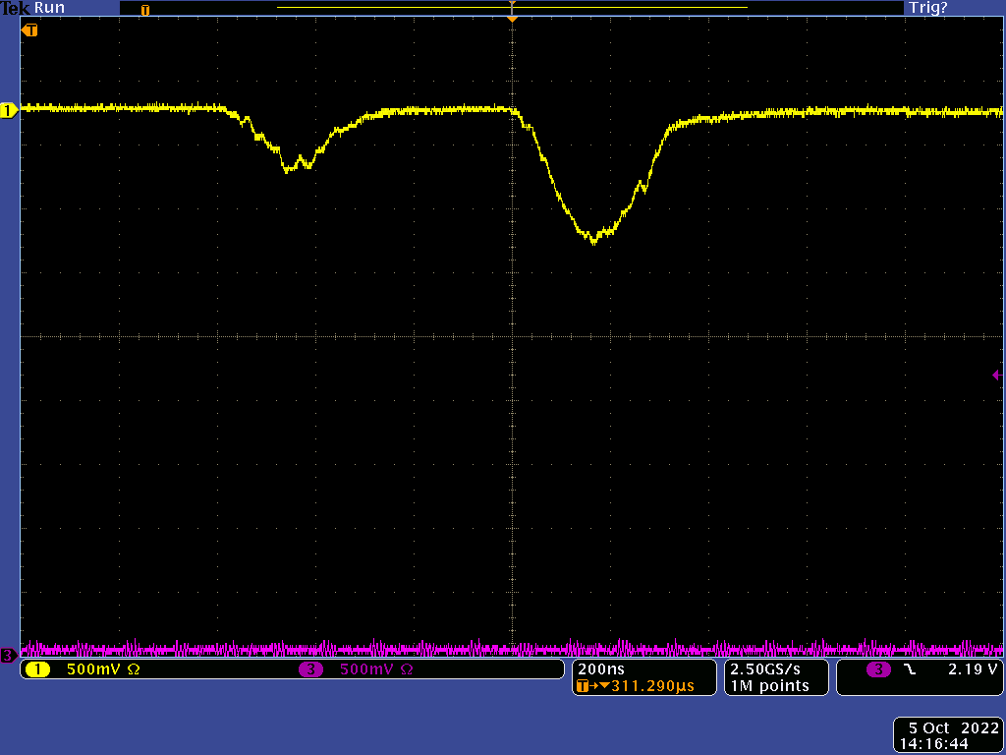The image size is (1006, 755).
Task: Click the yellow channel 1 ground marker
Action: click(x=9, y=111)
